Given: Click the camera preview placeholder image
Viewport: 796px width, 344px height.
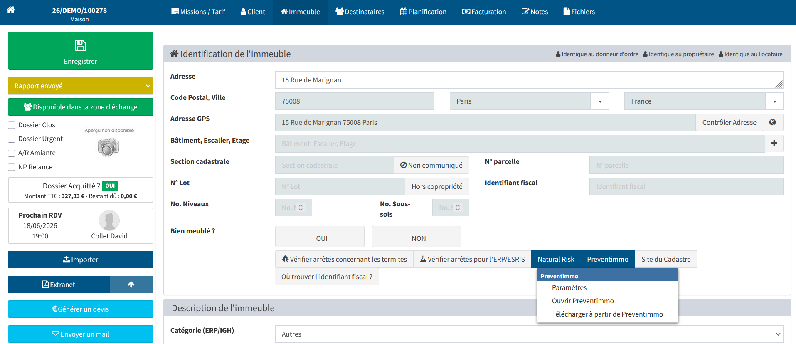Looking at the screenshot, I should pos(108,147).
